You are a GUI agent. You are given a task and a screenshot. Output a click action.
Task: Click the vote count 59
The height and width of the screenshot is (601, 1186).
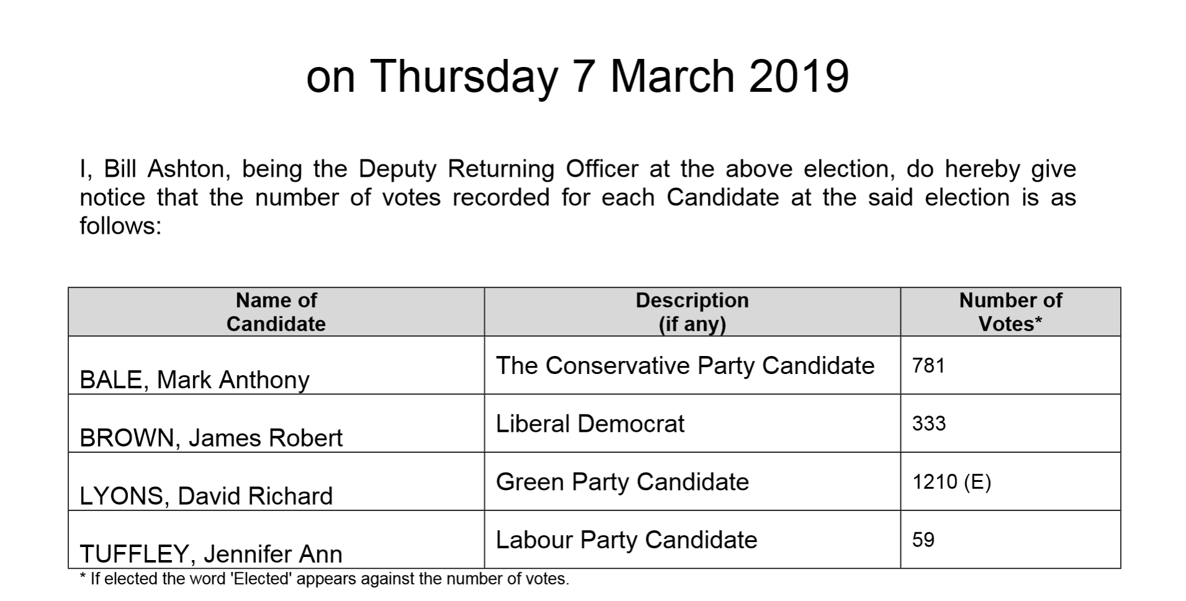pos(923,540)
